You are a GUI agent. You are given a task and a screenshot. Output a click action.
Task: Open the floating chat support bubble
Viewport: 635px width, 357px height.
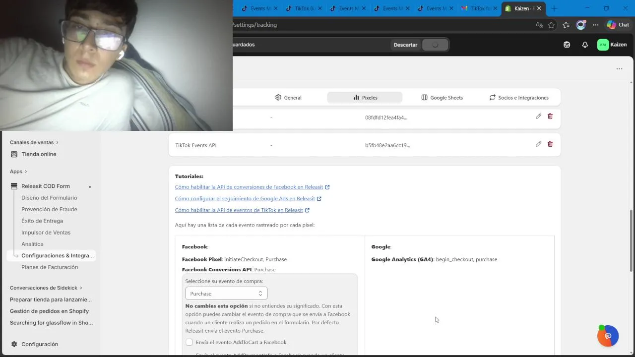608,336
